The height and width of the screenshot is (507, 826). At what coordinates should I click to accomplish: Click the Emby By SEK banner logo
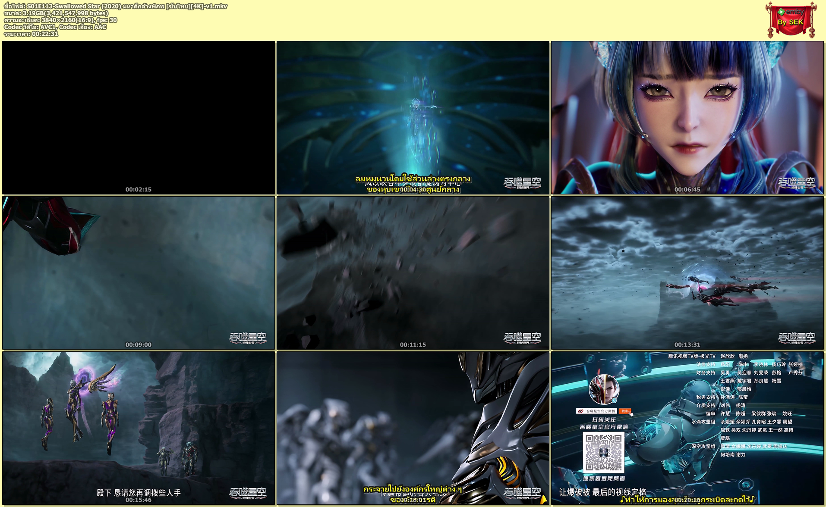pyautogui.click(x=791, y=20)
